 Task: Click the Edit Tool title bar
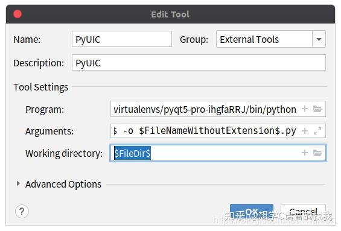pos(170,14)
